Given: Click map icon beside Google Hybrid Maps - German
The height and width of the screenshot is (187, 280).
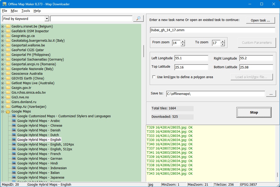Looking at the screenshot, I should click(x=14, y=158).
